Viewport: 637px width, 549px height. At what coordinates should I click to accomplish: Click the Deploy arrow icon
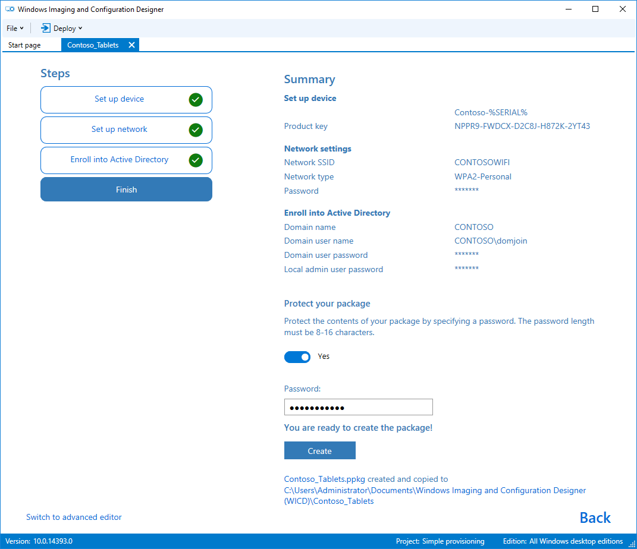pos(45,28)
